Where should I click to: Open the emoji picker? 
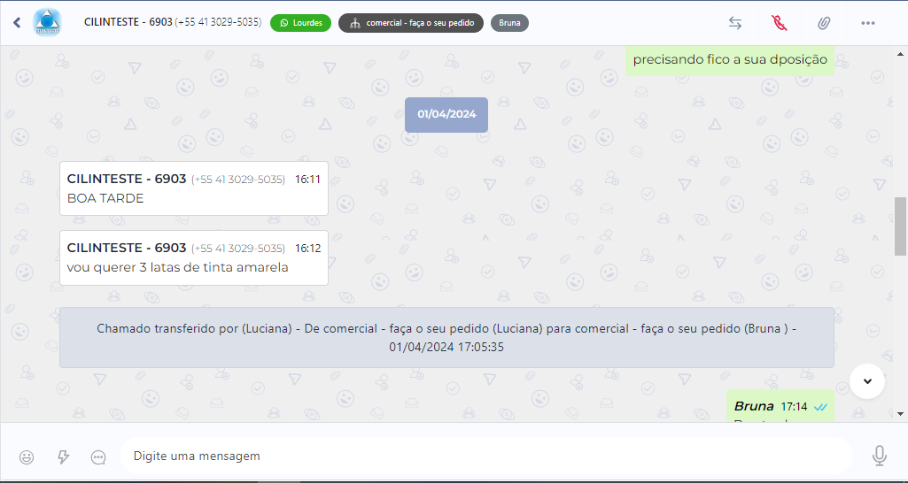click(27, 456)
